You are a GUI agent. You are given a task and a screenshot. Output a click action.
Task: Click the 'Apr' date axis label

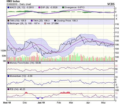[x=88, y=103]
